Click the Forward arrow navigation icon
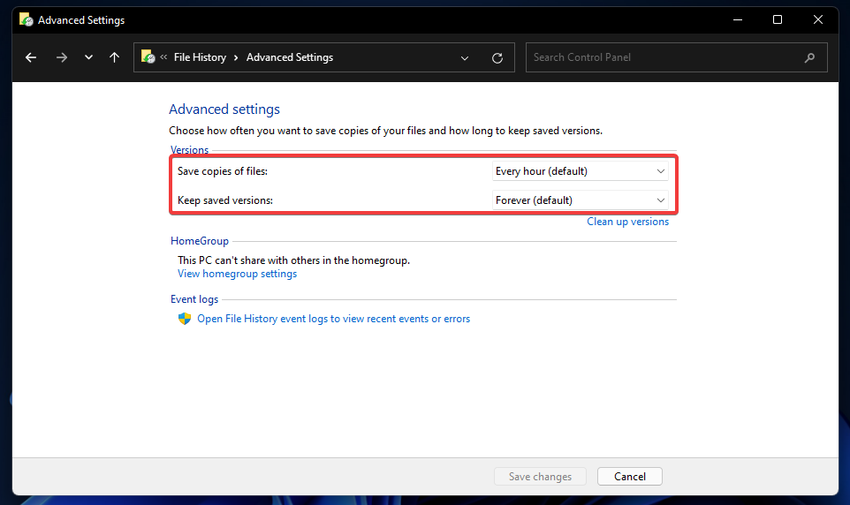This screenshot has height=505, width=850. tap(61, 57)
